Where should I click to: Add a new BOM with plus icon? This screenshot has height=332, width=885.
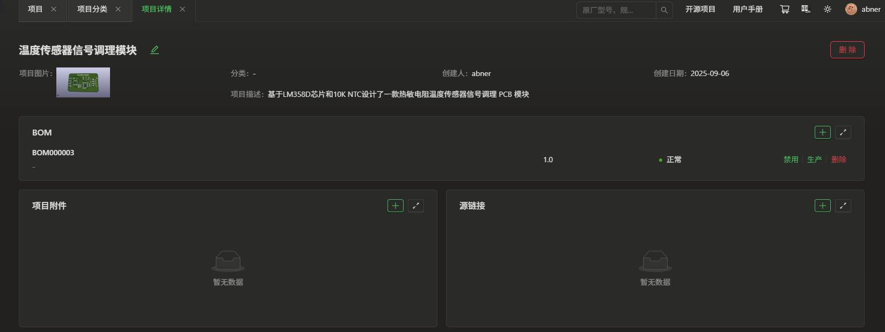pos(822,132)
